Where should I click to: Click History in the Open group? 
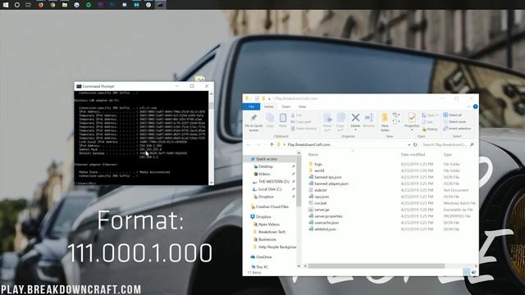click(x=430, y=129)
